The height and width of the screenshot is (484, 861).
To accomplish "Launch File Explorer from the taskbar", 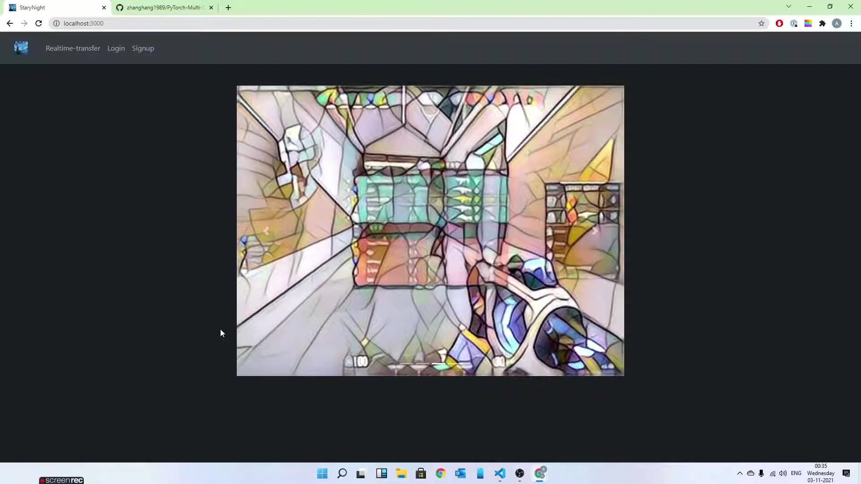I will (401, 474).
